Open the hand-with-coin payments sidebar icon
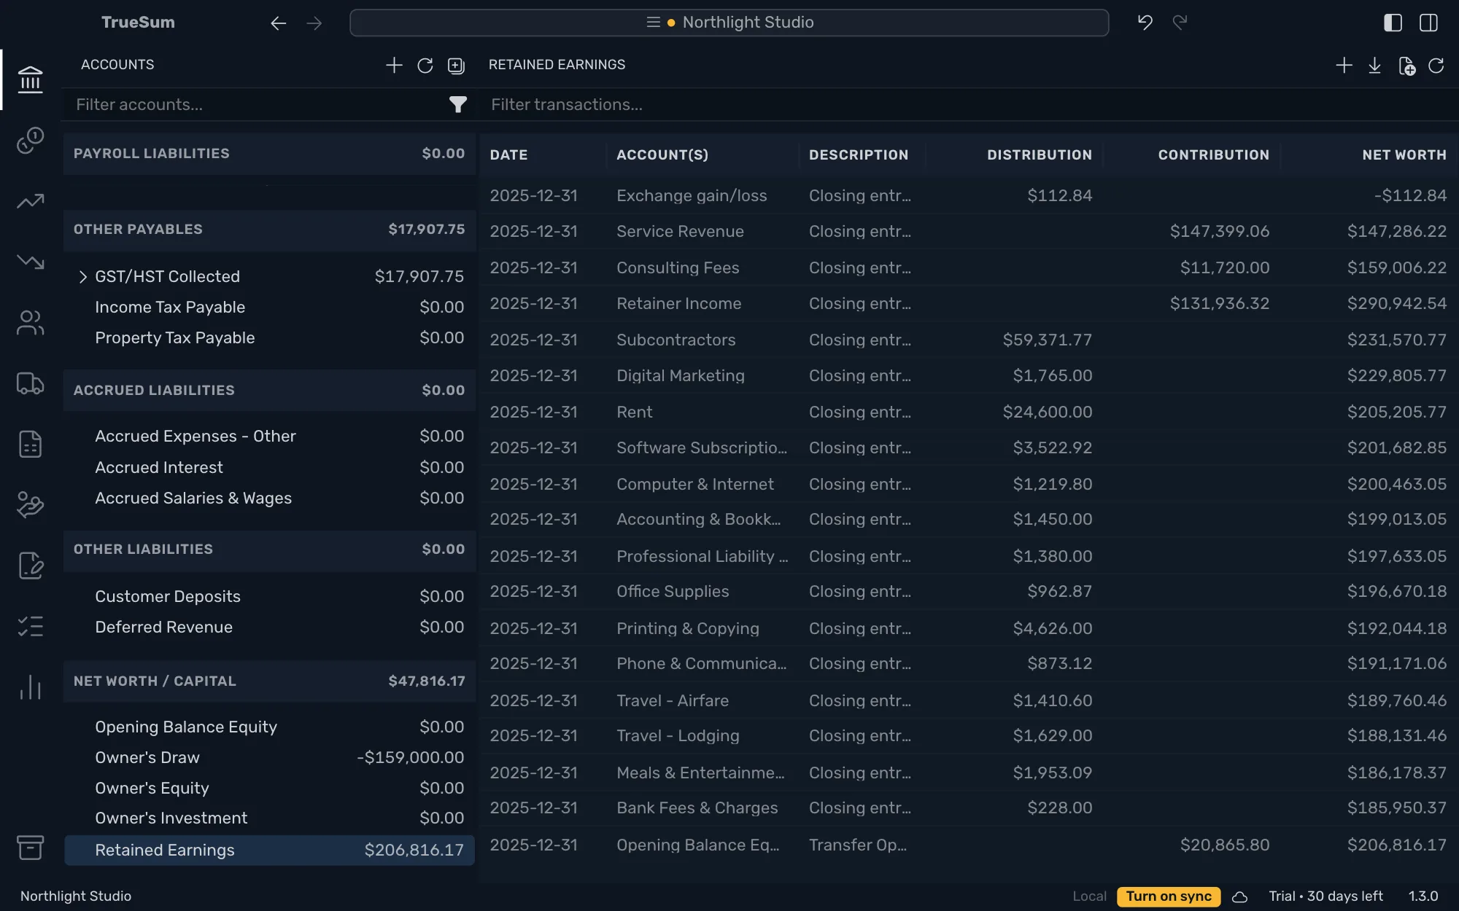Image resolution: width=1459 pixels, height=911 pixels. click(30, 504)
